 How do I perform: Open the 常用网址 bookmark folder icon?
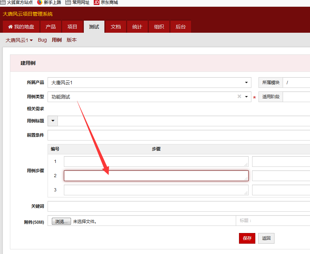[x=68, y=2]
